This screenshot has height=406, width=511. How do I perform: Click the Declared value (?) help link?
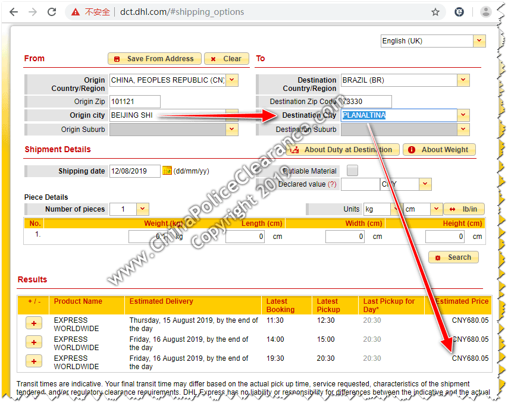tap(332, 184)
